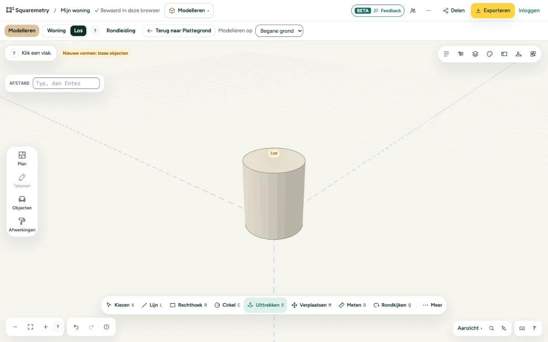The image size is (548, 342).
Task: Open the Aanzicht view dropdown
Action: tap(470, 328)
